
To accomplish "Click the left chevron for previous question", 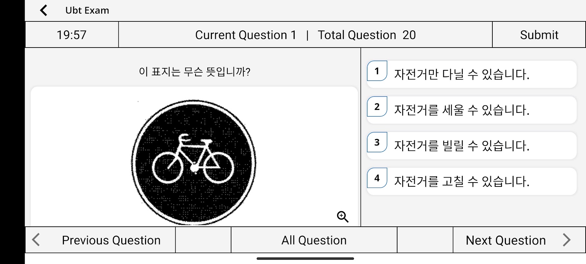I will coord(36,240).
